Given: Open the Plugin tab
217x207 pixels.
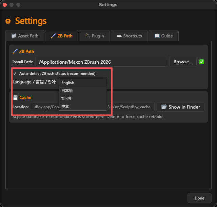Looking at the screenshot, I should (94, 36).
